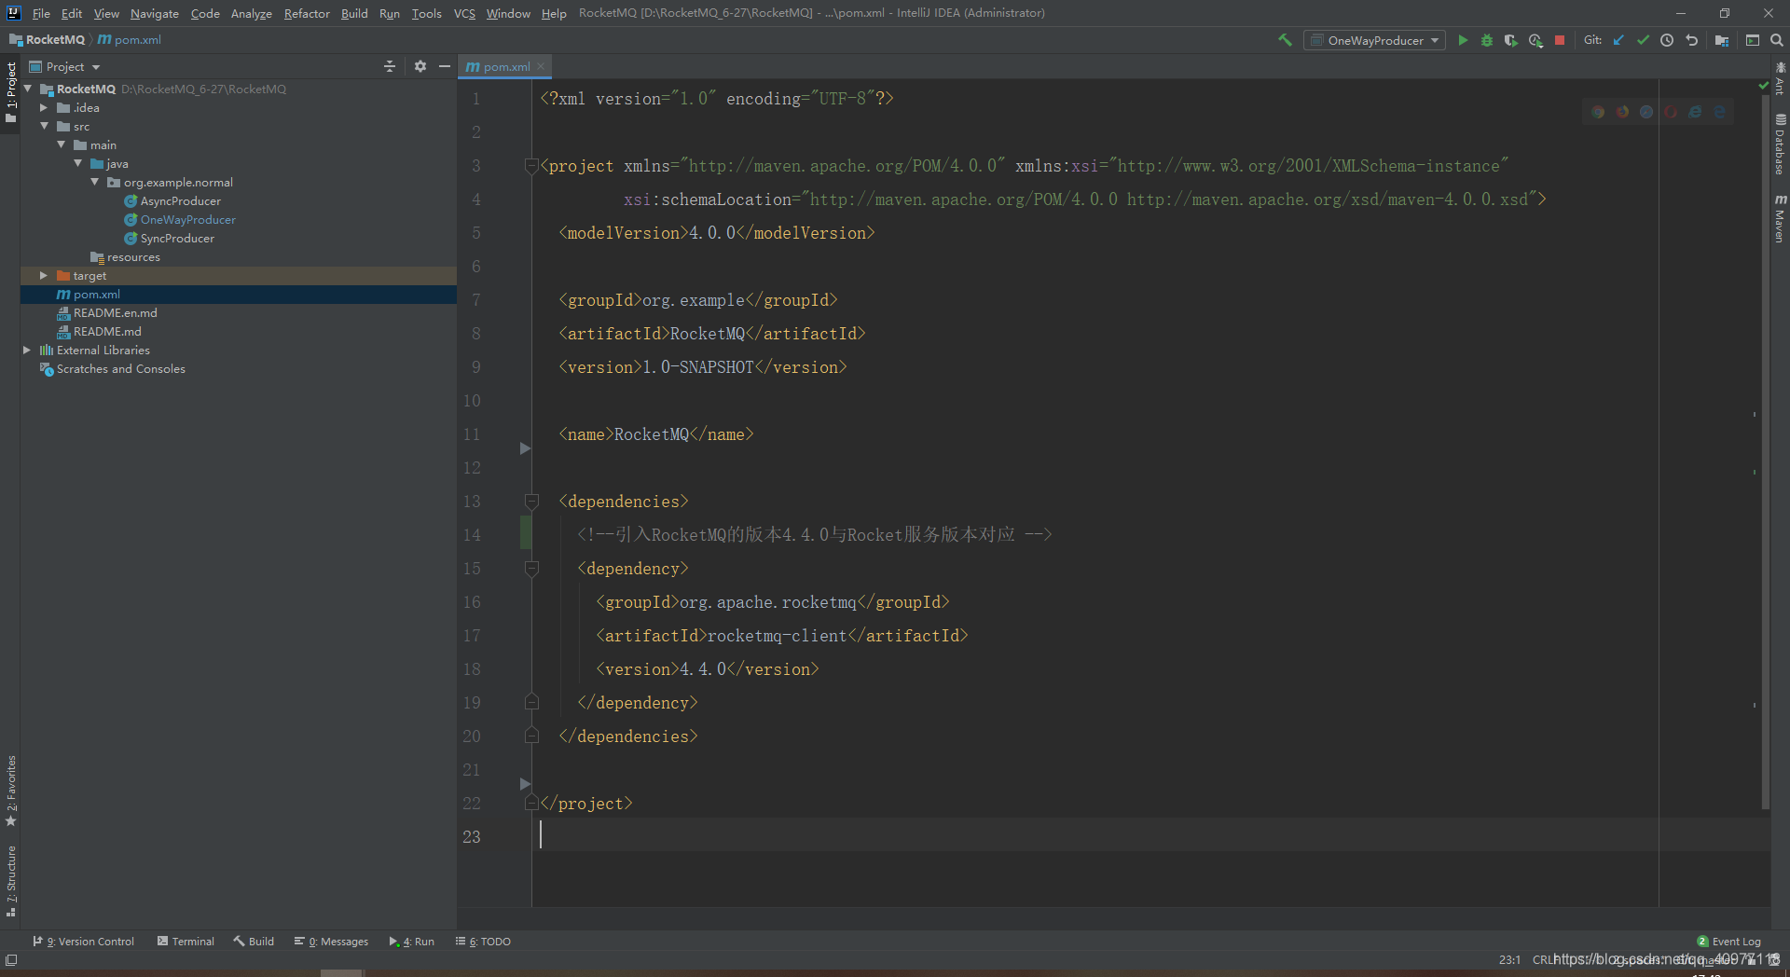Select OneWayProducer class in tree
The height and width of the screenshot is (977, 1790).
[188, 219]
